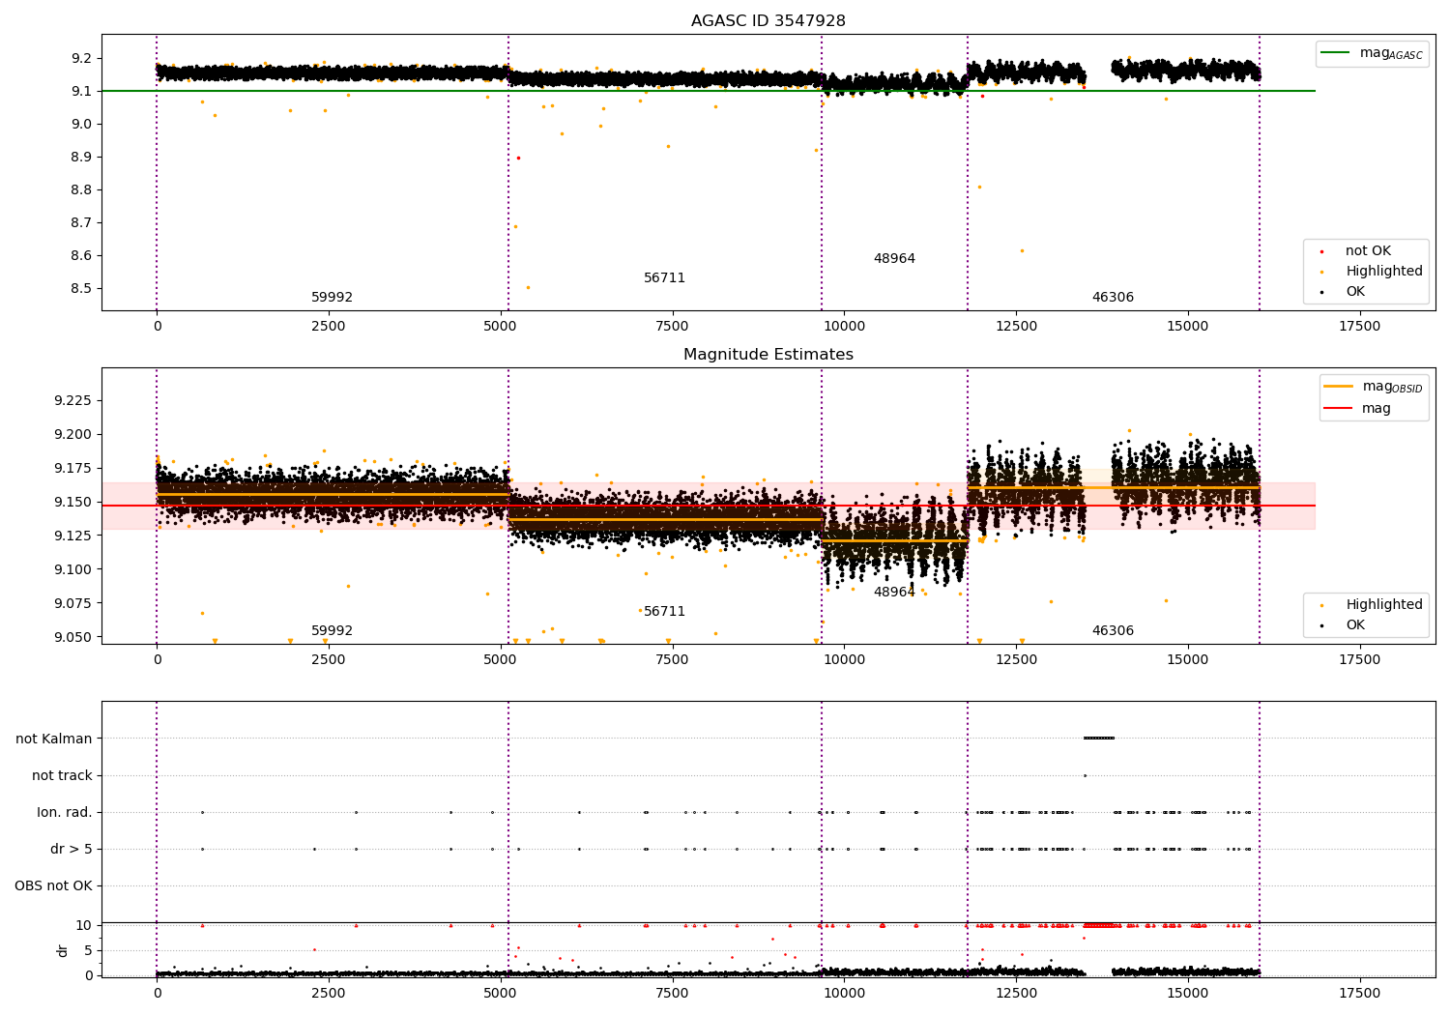Click obsid label 48964 in Magnitude Estimates plot

pos(894,593)
